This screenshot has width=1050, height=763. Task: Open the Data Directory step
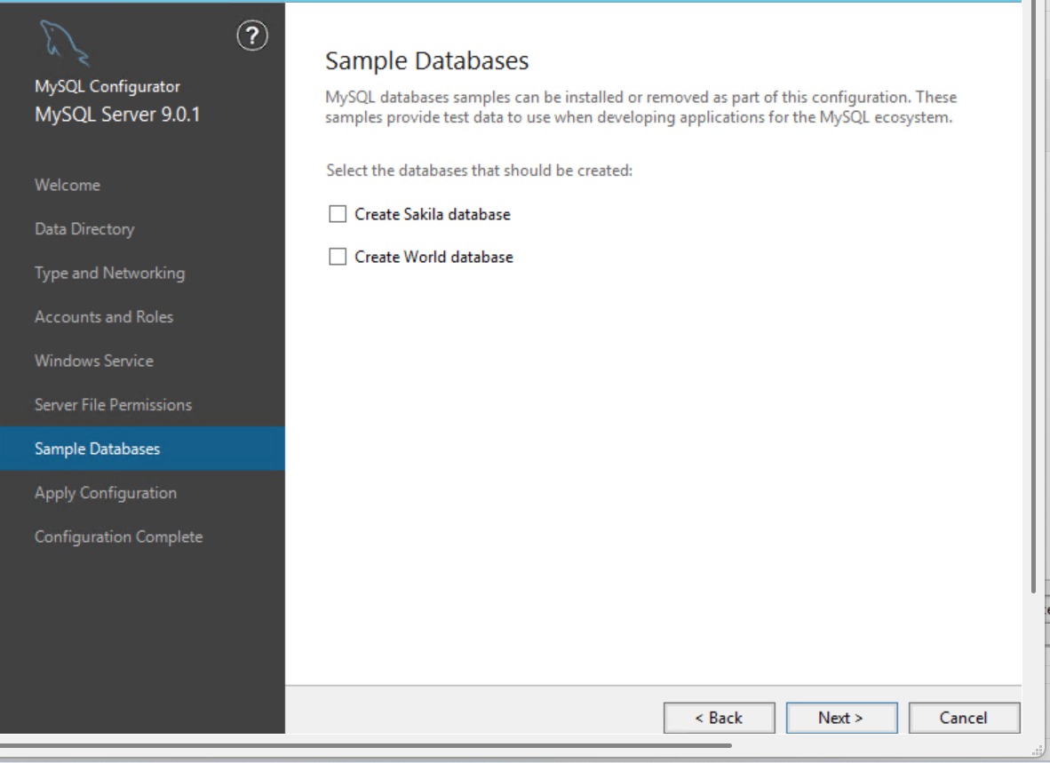click(x=84, y=229)
